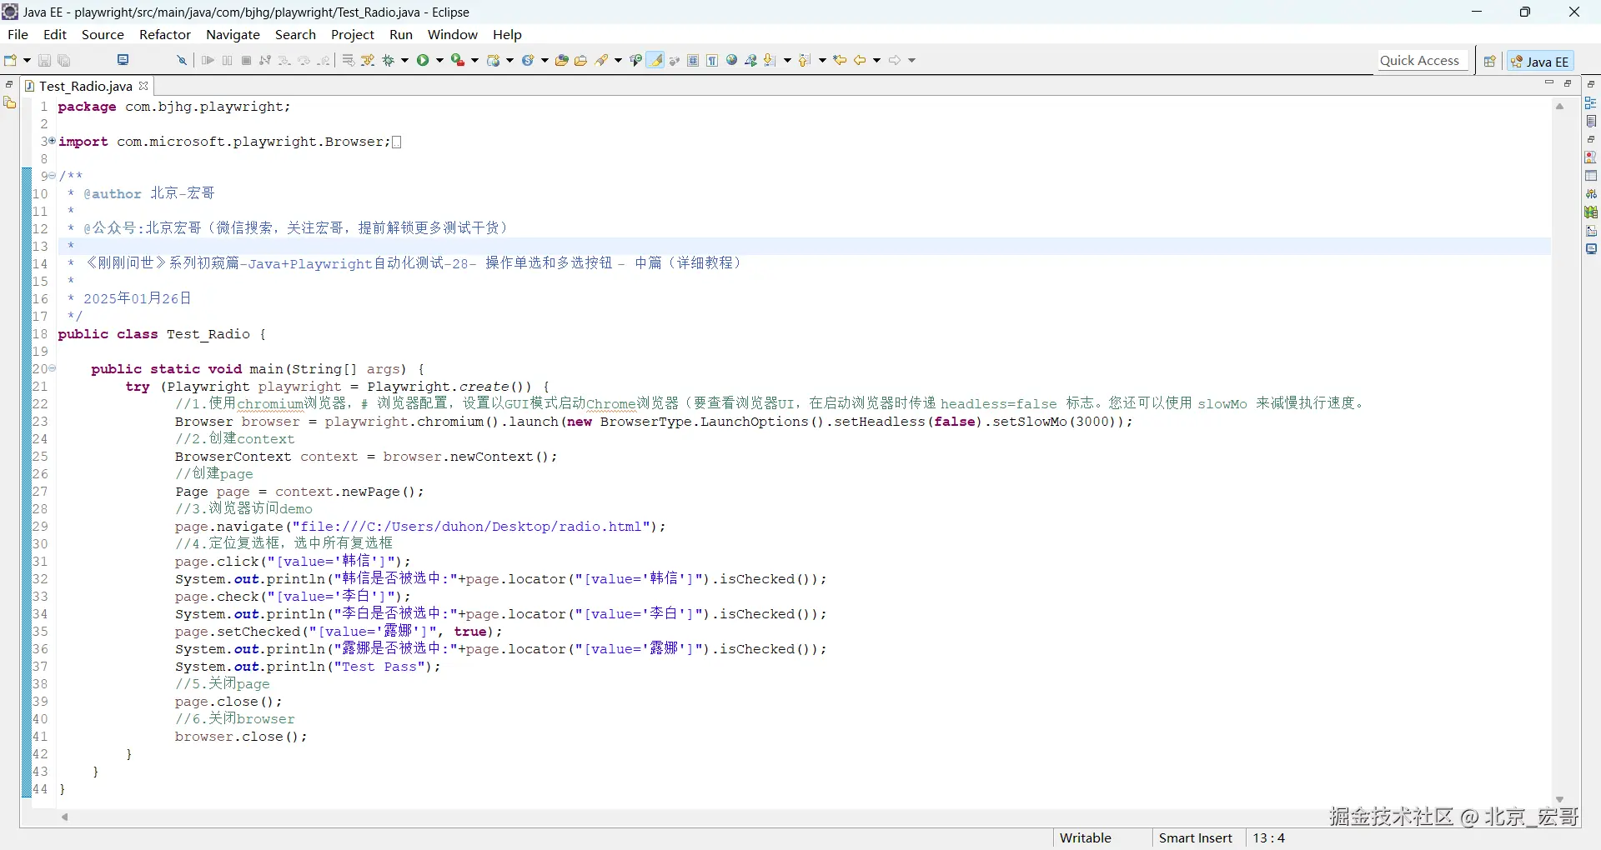The height and width of the screenshot is (850, 1601).
Task: Click the Save icon in toolbar
Action: [x=45, y=60]
